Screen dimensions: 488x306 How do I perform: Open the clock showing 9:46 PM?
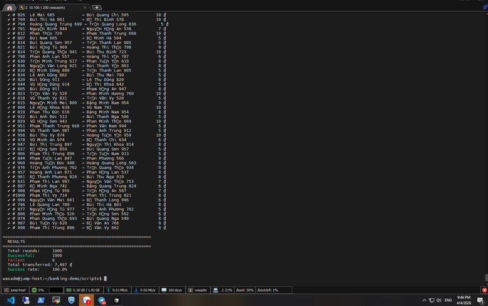pos(464,300)
